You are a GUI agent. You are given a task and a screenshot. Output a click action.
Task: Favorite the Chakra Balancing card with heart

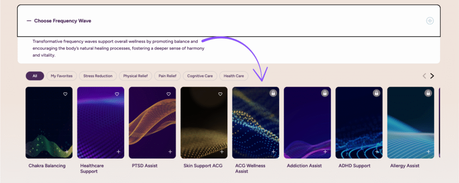(65, 94)
